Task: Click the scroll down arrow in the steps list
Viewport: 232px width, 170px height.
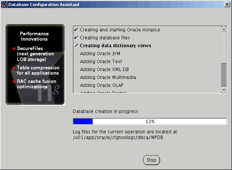Action: point(224,90)
